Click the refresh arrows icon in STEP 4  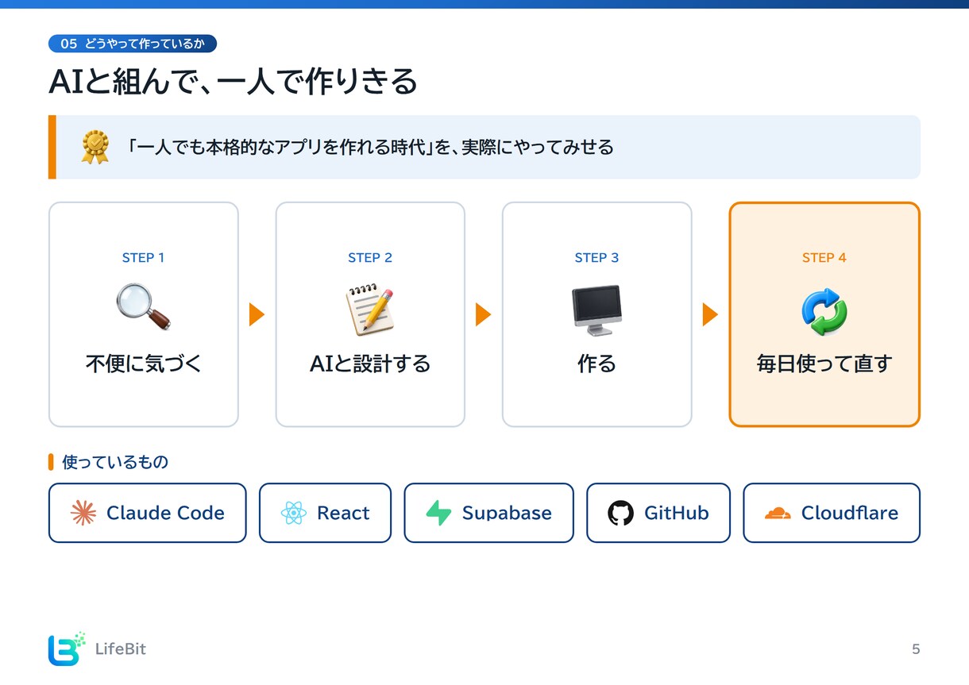(x=824, y=311)
